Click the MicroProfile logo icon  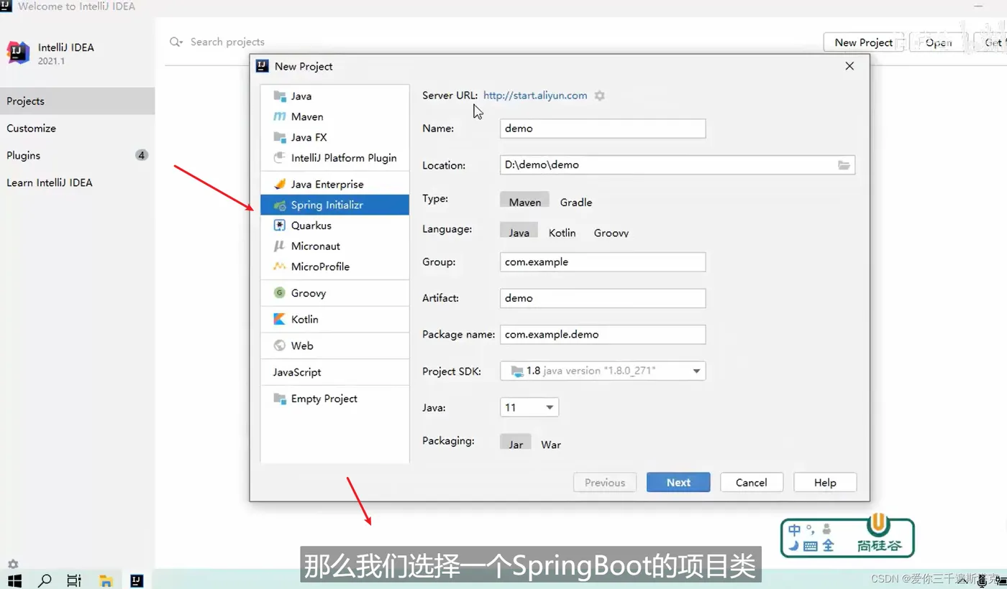(x=280, y=266)
